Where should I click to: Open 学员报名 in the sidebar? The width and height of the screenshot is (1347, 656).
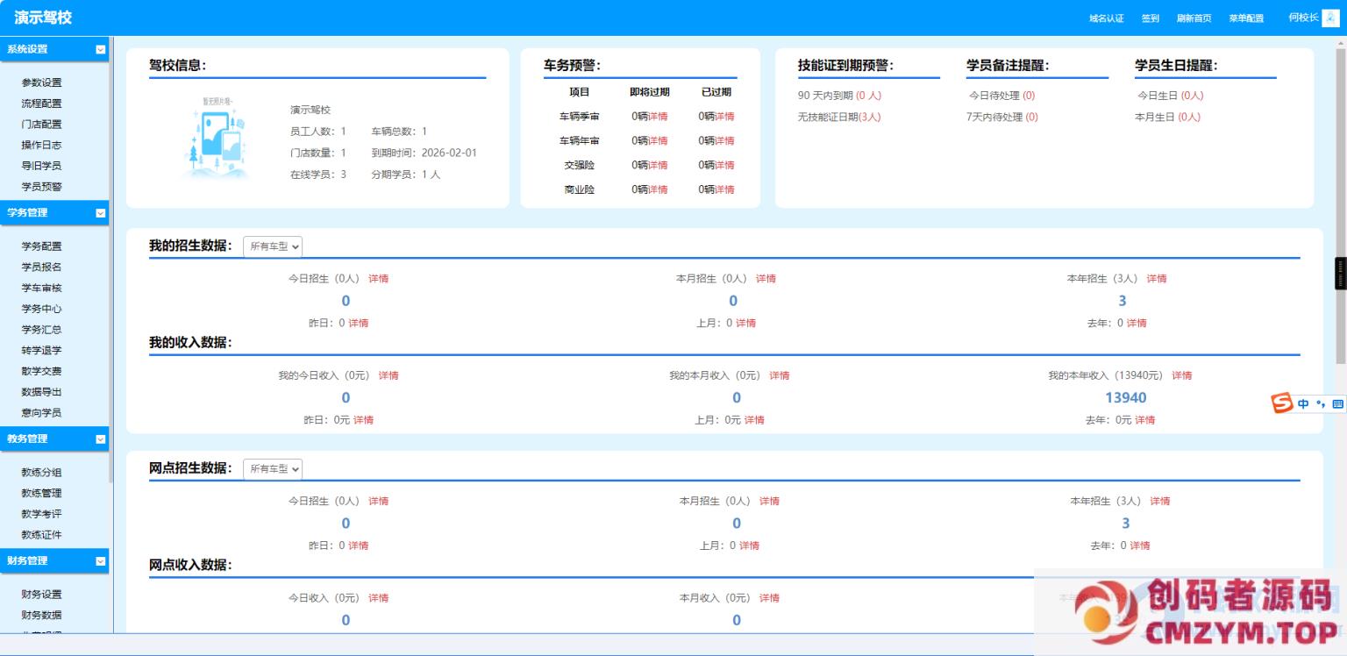coord(41,267)
